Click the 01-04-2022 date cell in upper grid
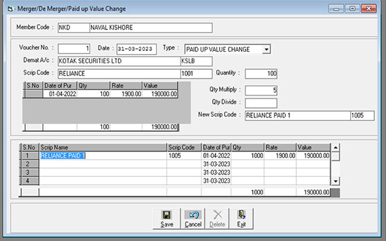 [x=60, y=94]
